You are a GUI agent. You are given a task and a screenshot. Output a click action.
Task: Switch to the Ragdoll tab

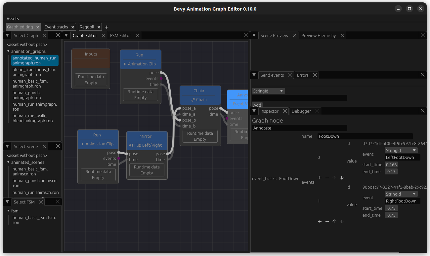click(87, 27)
